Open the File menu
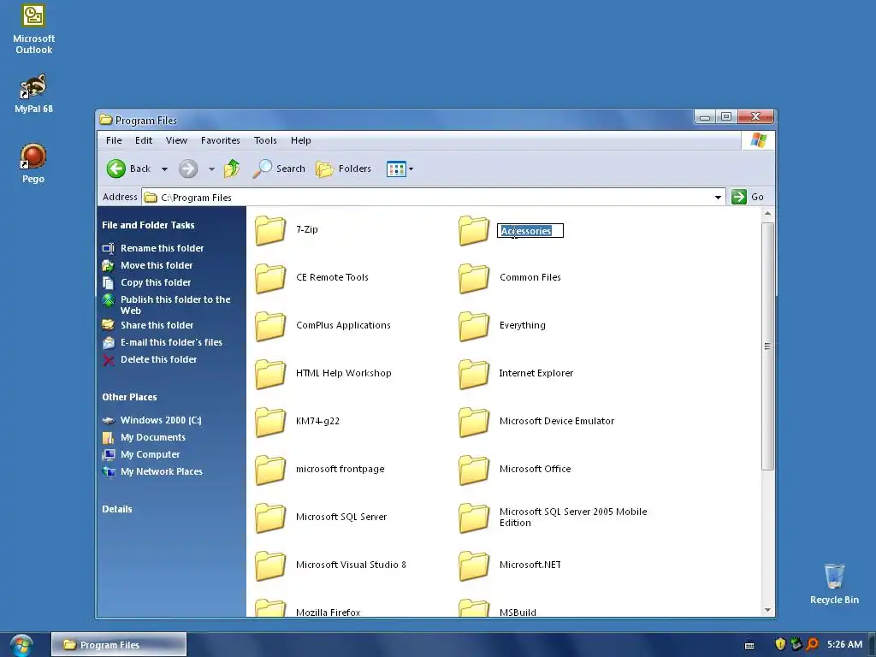The image size is (876, 657). click(x=114, y=140)
